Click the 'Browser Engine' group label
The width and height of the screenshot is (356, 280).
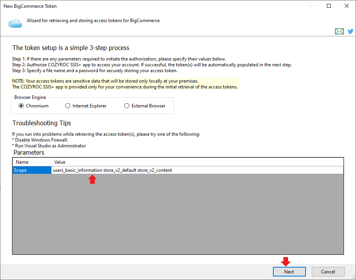tap(30, 97)
